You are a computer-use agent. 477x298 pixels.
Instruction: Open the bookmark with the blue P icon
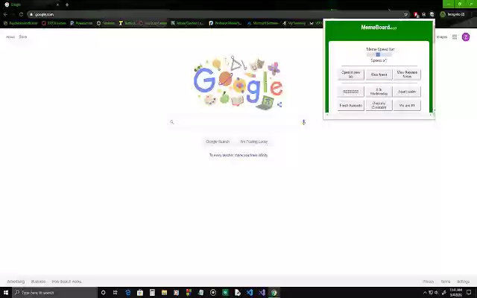pos(81,23)
